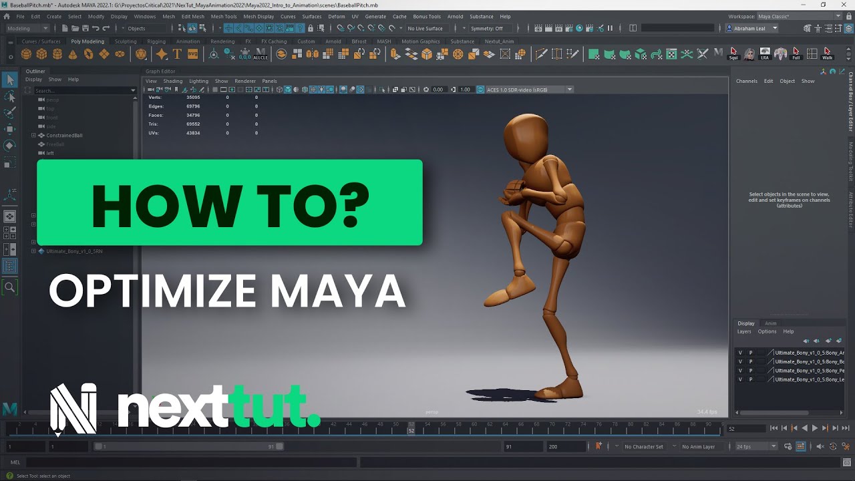
Task: Open the layer editor Options menu
Action: click(x=767, y=331)
